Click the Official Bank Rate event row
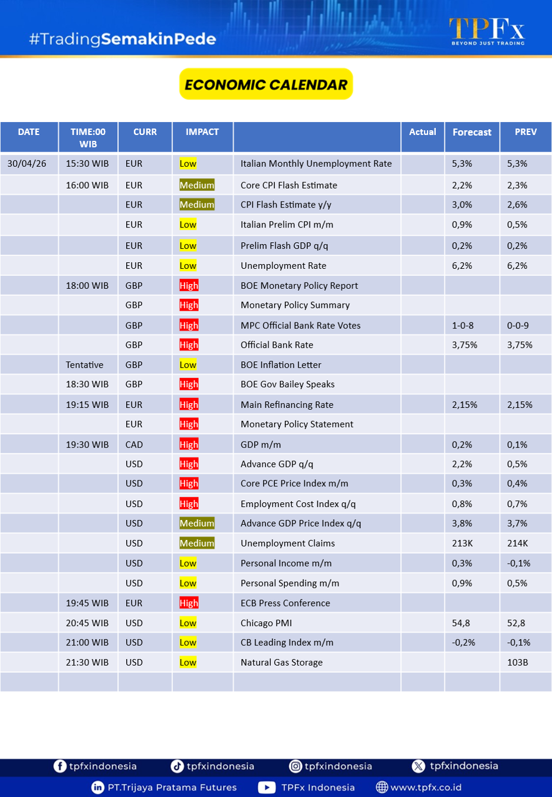Image resolution: width=552 pixels, height=797 pixels. (277, 345)
